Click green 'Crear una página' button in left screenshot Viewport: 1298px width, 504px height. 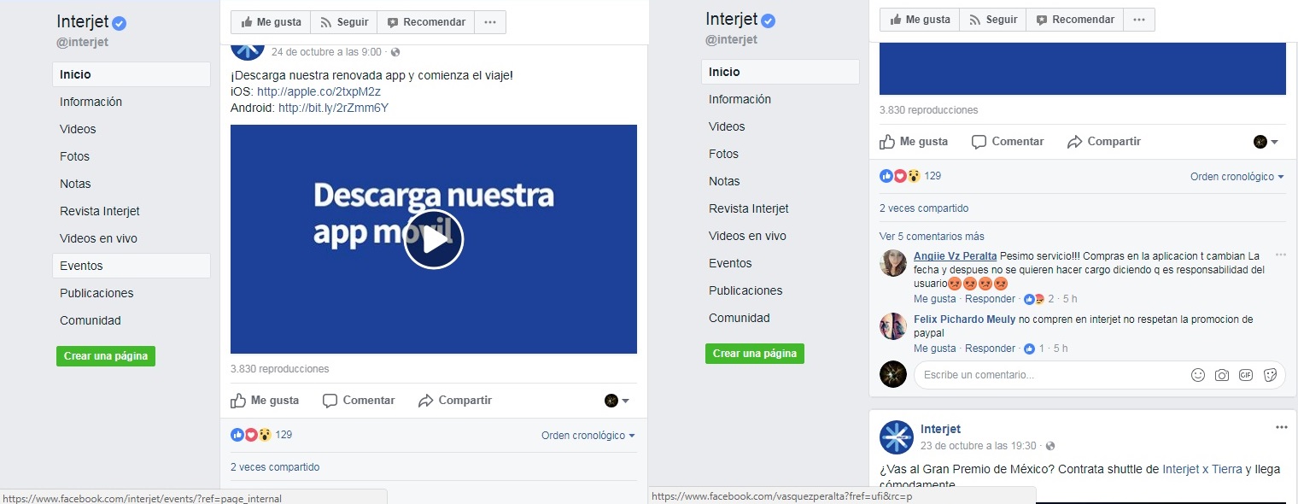tap(106, 356)
